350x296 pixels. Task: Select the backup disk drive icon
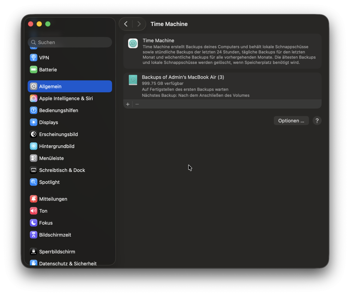pos(133,80)
